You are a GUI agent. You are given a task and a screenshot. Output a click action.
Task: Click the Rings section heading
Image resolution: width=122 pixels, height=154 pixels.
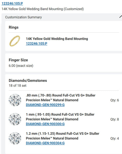(14, 27)
